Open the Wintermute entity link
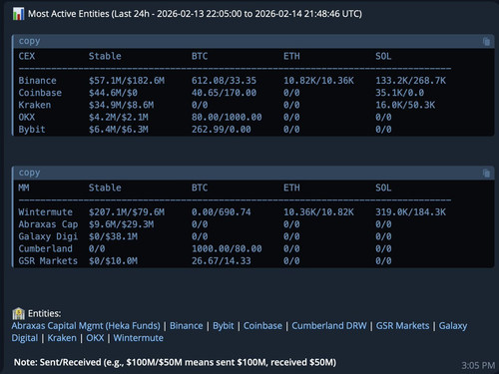Screen dimensions: 499x374 (x=139, y=338)
